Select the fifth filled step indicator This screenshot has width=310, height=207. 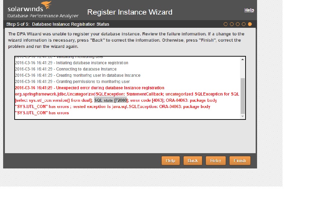pyautogui.click(x=250, y=24)
